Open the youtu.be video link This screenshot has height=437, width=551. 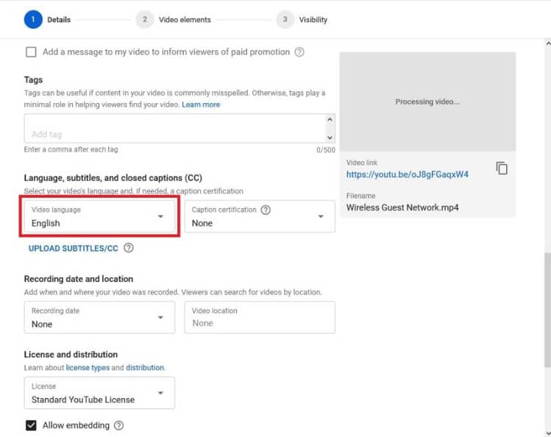pos(408,174)
